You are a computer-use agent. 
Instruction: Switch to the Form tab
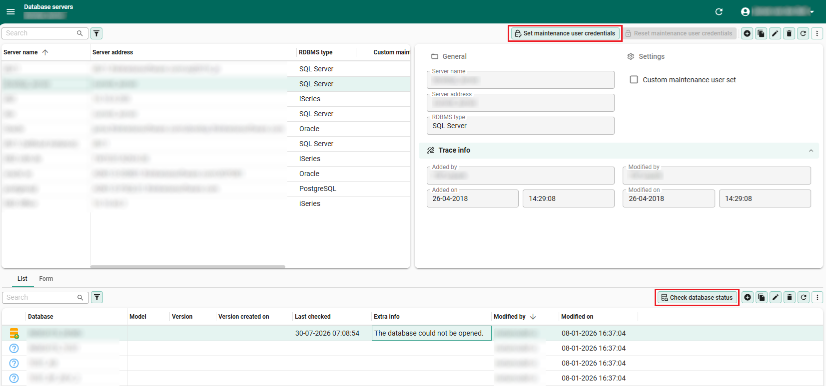click(x=46, y=279)
